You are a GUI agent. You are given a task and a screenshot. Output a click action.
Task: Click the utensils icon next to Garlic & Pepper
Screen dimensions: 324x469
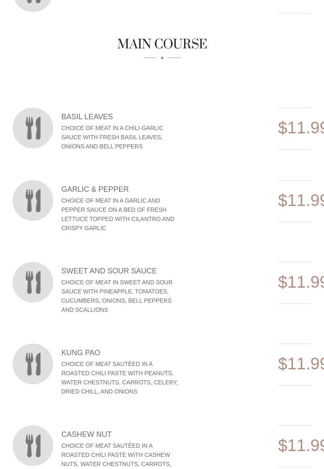(33, 201)
